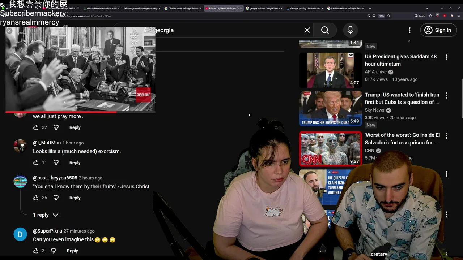Viewport: 463px width, 260px height.
Task: Click the YouTube Sign in button
Action: tap(438, 30)
